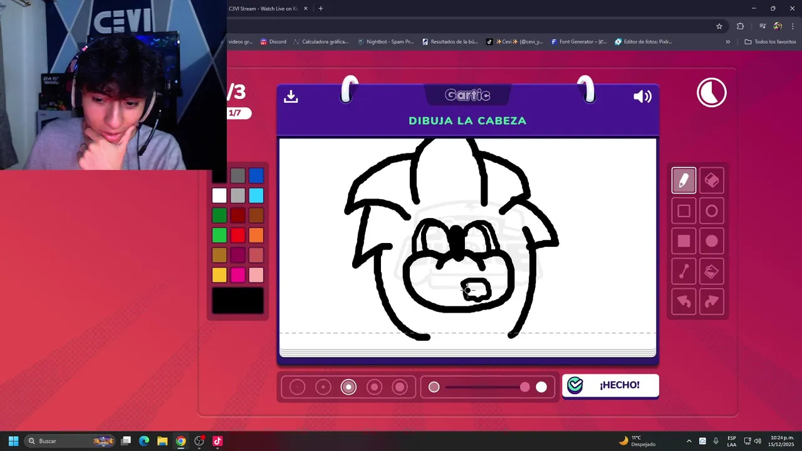
Task: Select the eraser tool
Action: [712, 180]
